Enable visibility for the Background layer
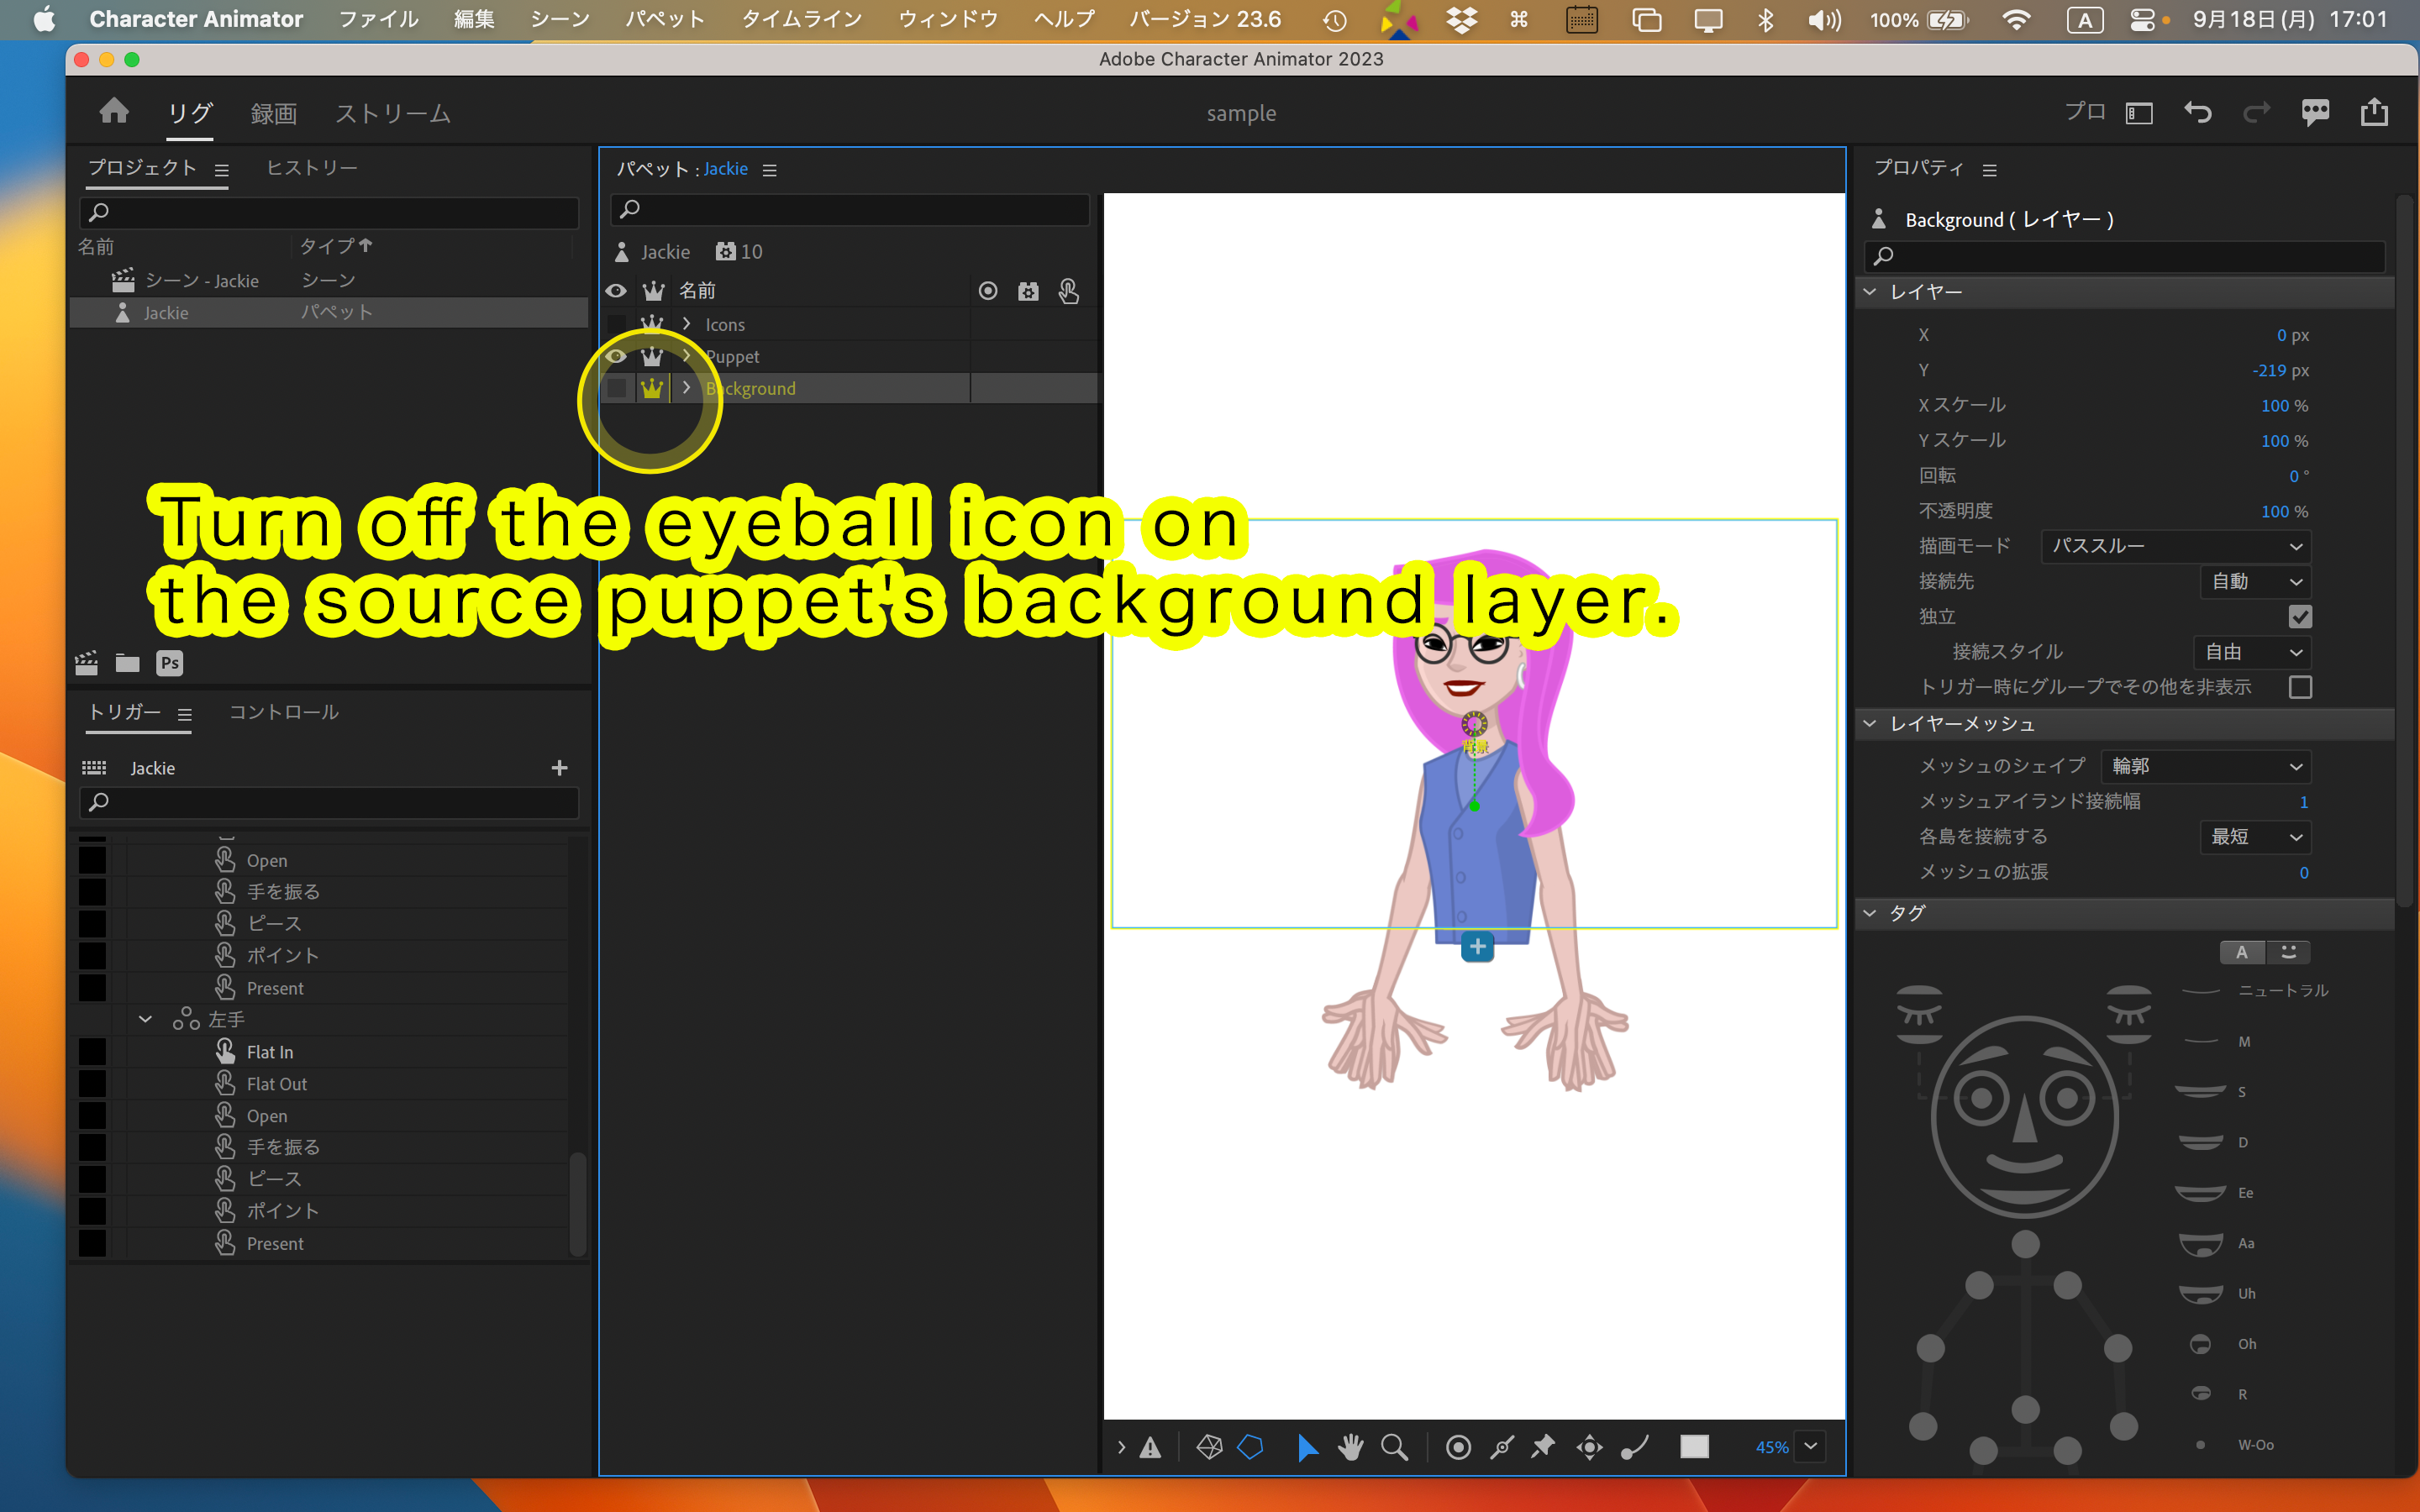Viewport: 2420px width, 1512px height. (616, 388)
